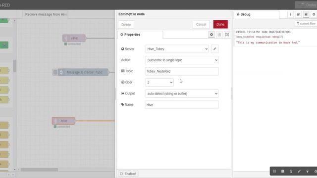Edit the Hive_Tobey server with pencil icon
The height and width of the screenshot is (178, 317).
tap(214, 49)
